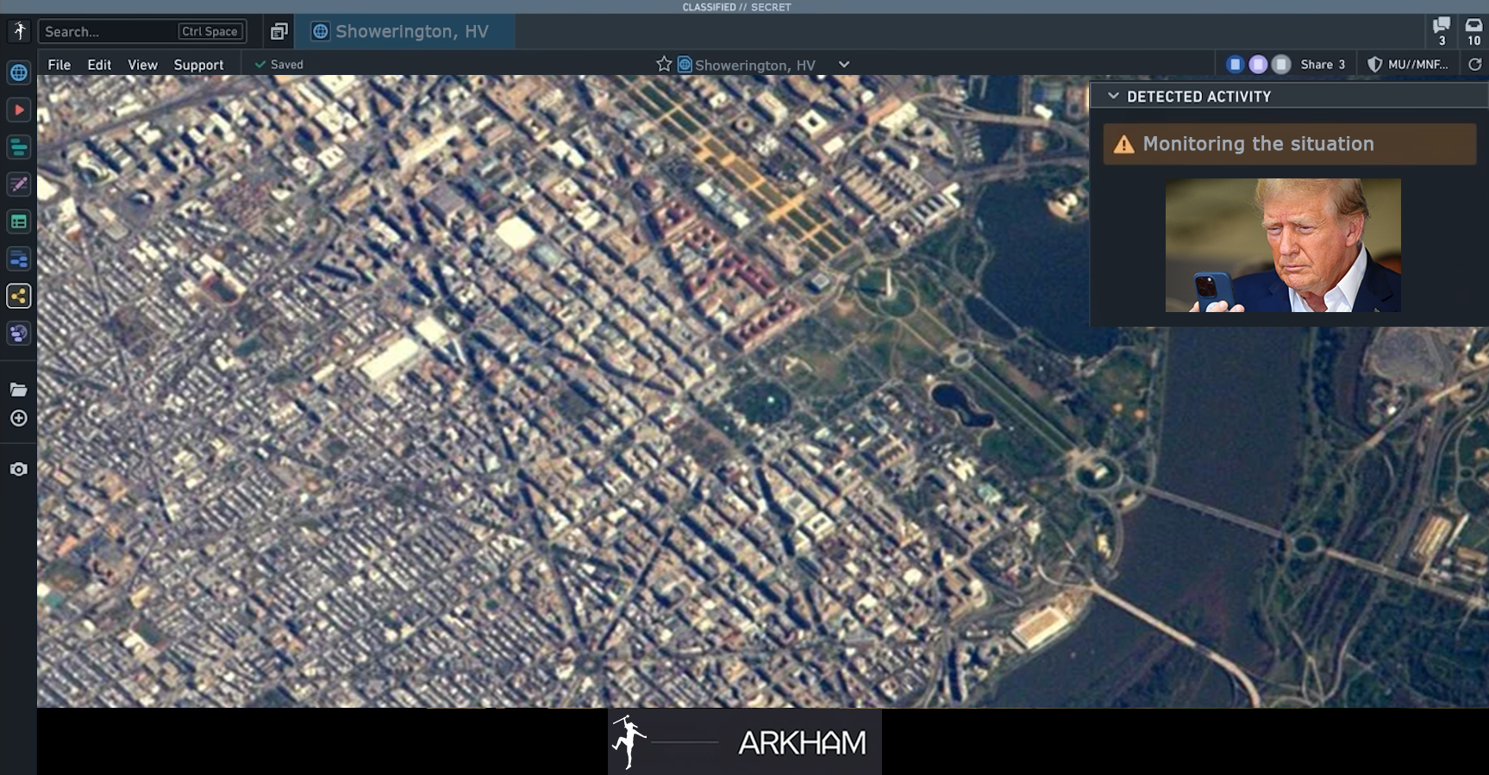1489x775 pixels.
Task: Click the Monitoring the situation alert
Action: click(x=1290, y=144)
